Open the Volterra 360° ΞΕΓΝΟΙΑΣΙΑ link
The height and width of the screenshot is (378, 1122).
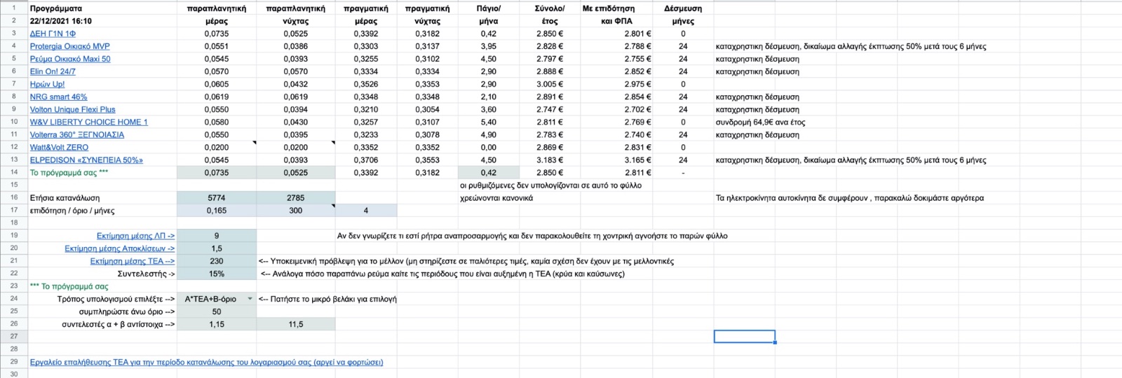(x=77, y=134)
